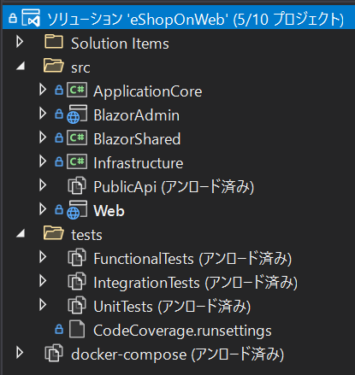The width and height of the screenshot is (355, 375).
Task: Click the BlazorShared C# project icon
Action: (77, 138)
